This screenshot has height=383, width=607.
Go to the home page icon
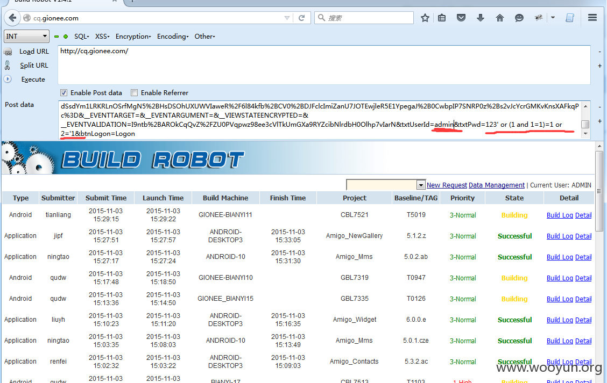(500, 18)
